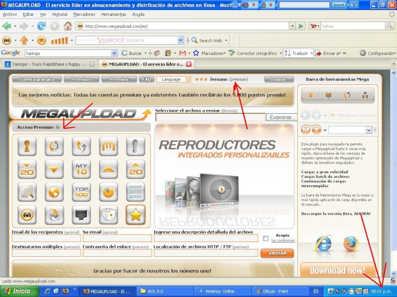Click the green Go arrow next to URL bar
Image resolution: width=397 pixels, height=297 pixels.
(301, 26)
